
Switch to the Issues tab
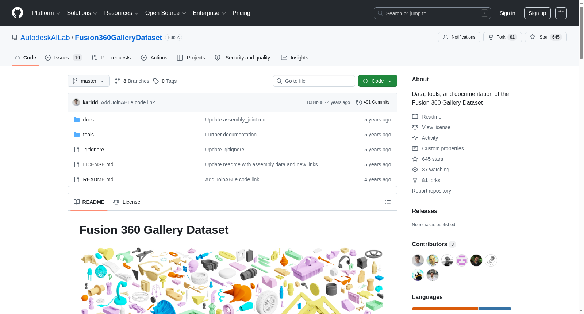pos(64,58)
